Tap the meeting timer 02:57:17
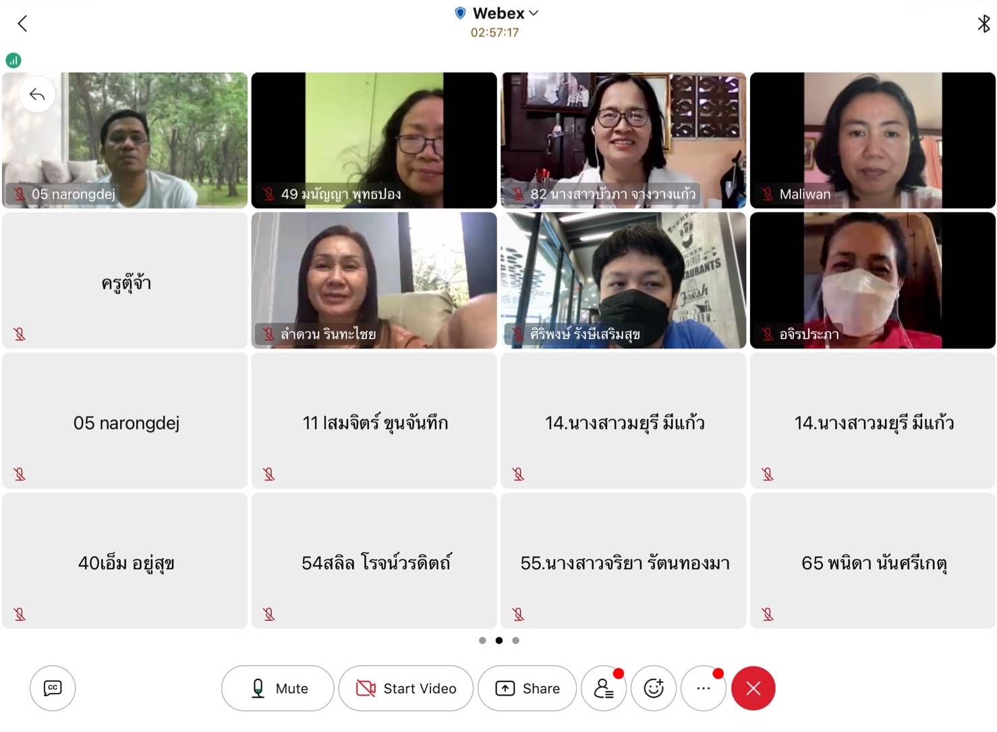This screenshot has width=997, height=732. 494,32
